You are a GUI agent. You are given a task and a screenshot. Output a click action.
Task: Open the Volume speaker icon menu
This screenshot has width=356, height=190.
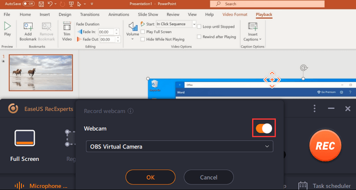(x=133, y=27)
